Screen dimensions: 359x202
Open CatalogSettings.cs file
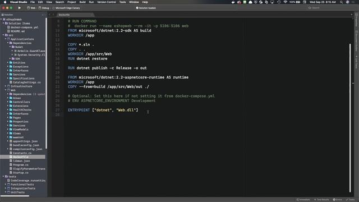tap(26, 82)
